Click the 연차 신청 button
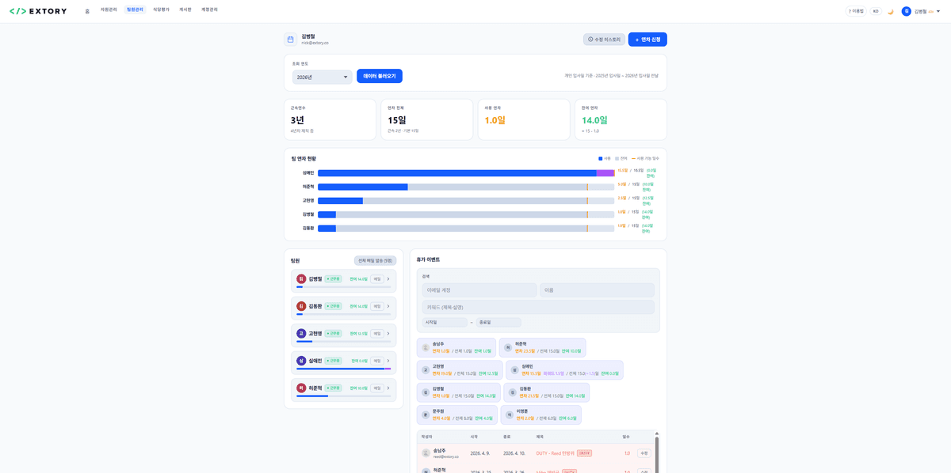951x473 pixels. pos(647,40)
